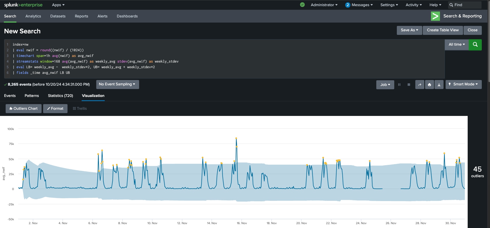
Task: Export results with the download icon
Action: 439,85
